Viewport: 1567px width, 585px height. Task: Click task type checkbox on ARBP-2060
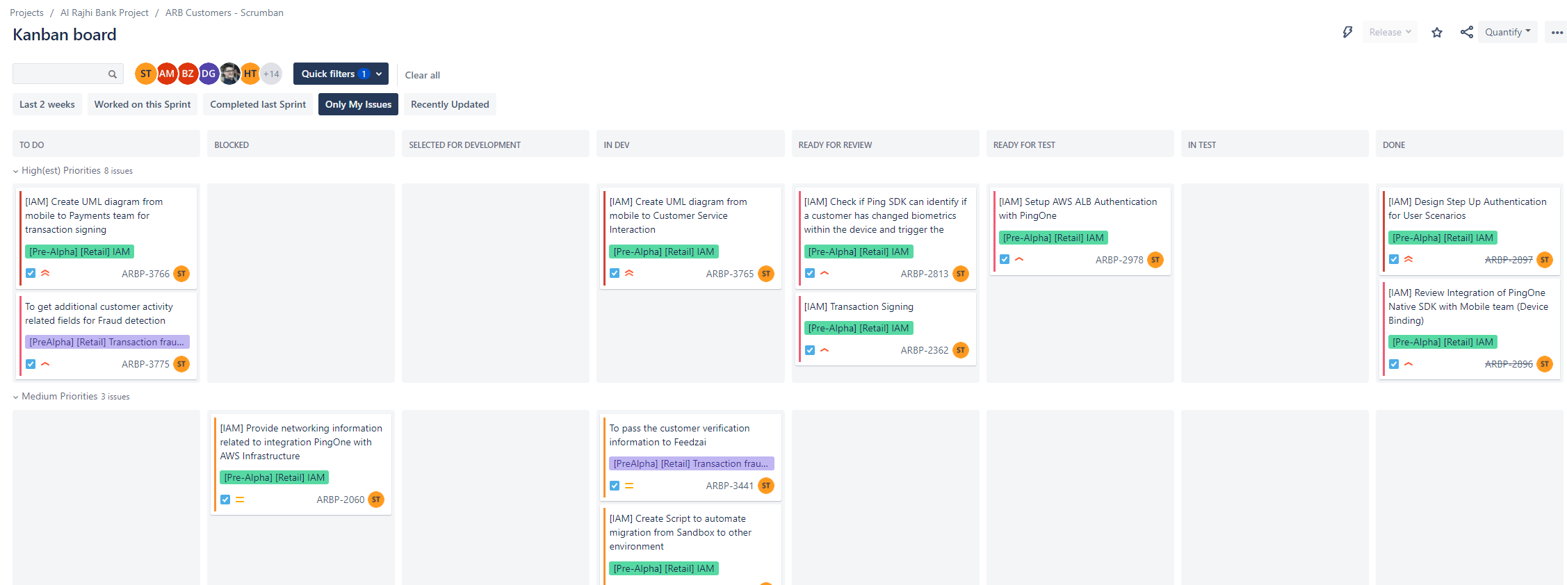[225, 500]
